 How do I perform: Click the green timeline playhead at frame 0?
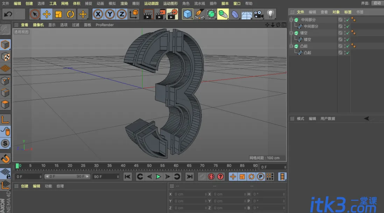17,166
